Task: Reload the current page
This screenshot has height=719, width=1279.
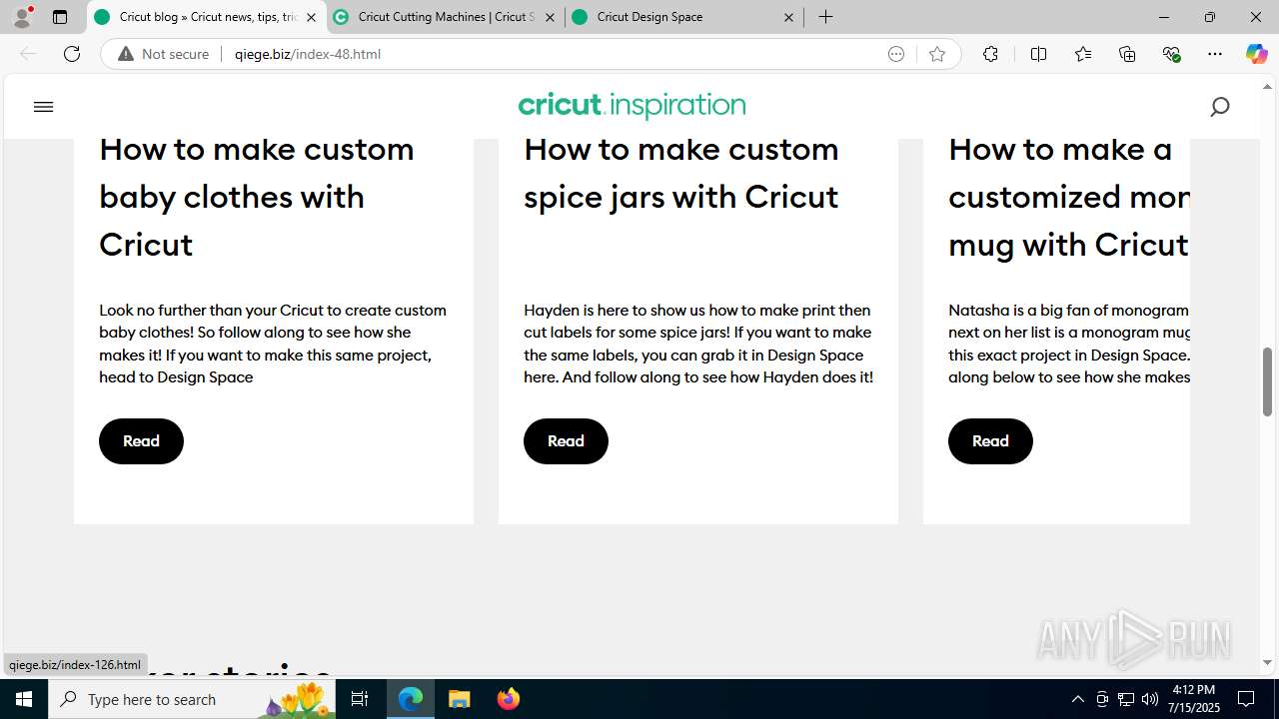Action: coord(72,54)
